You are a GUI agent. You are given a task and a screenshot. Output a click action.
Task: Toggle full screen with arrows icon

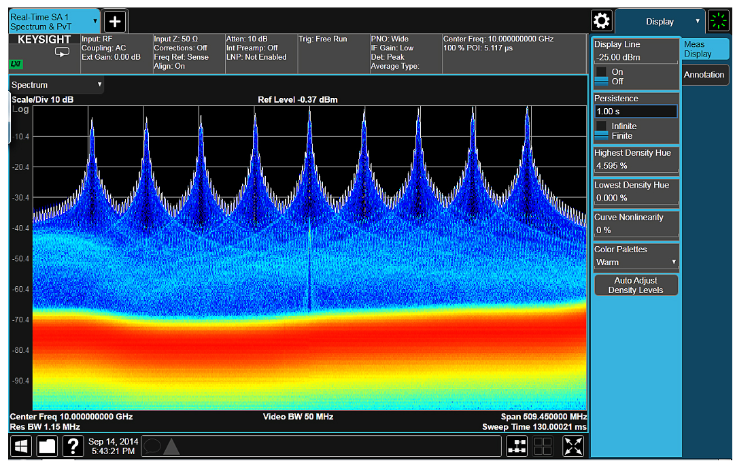(x=573, y=446)
